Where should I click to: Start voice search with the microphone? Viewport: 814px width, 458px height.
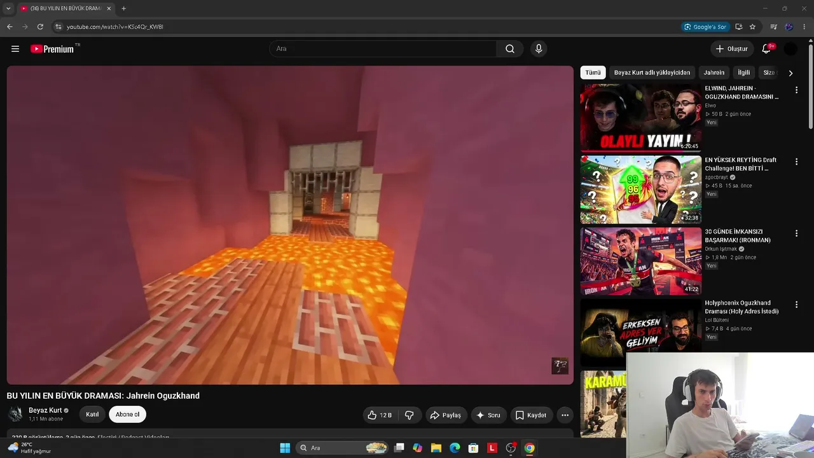(539, 49)
